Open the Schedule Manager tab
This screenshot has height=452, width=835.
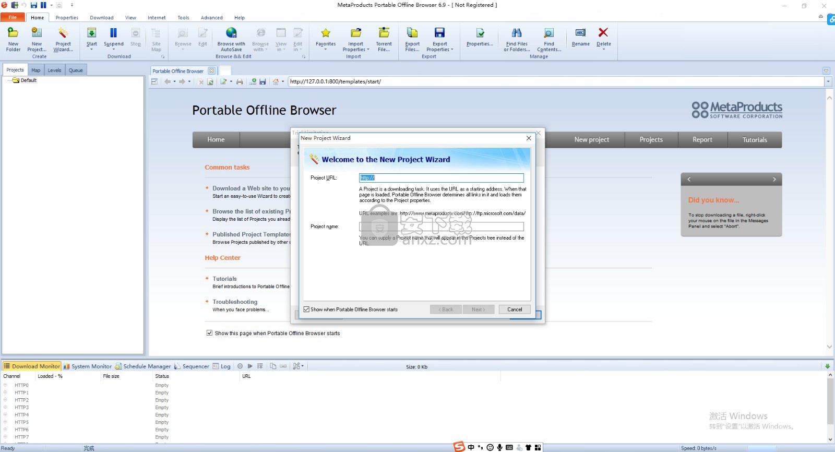143,366
